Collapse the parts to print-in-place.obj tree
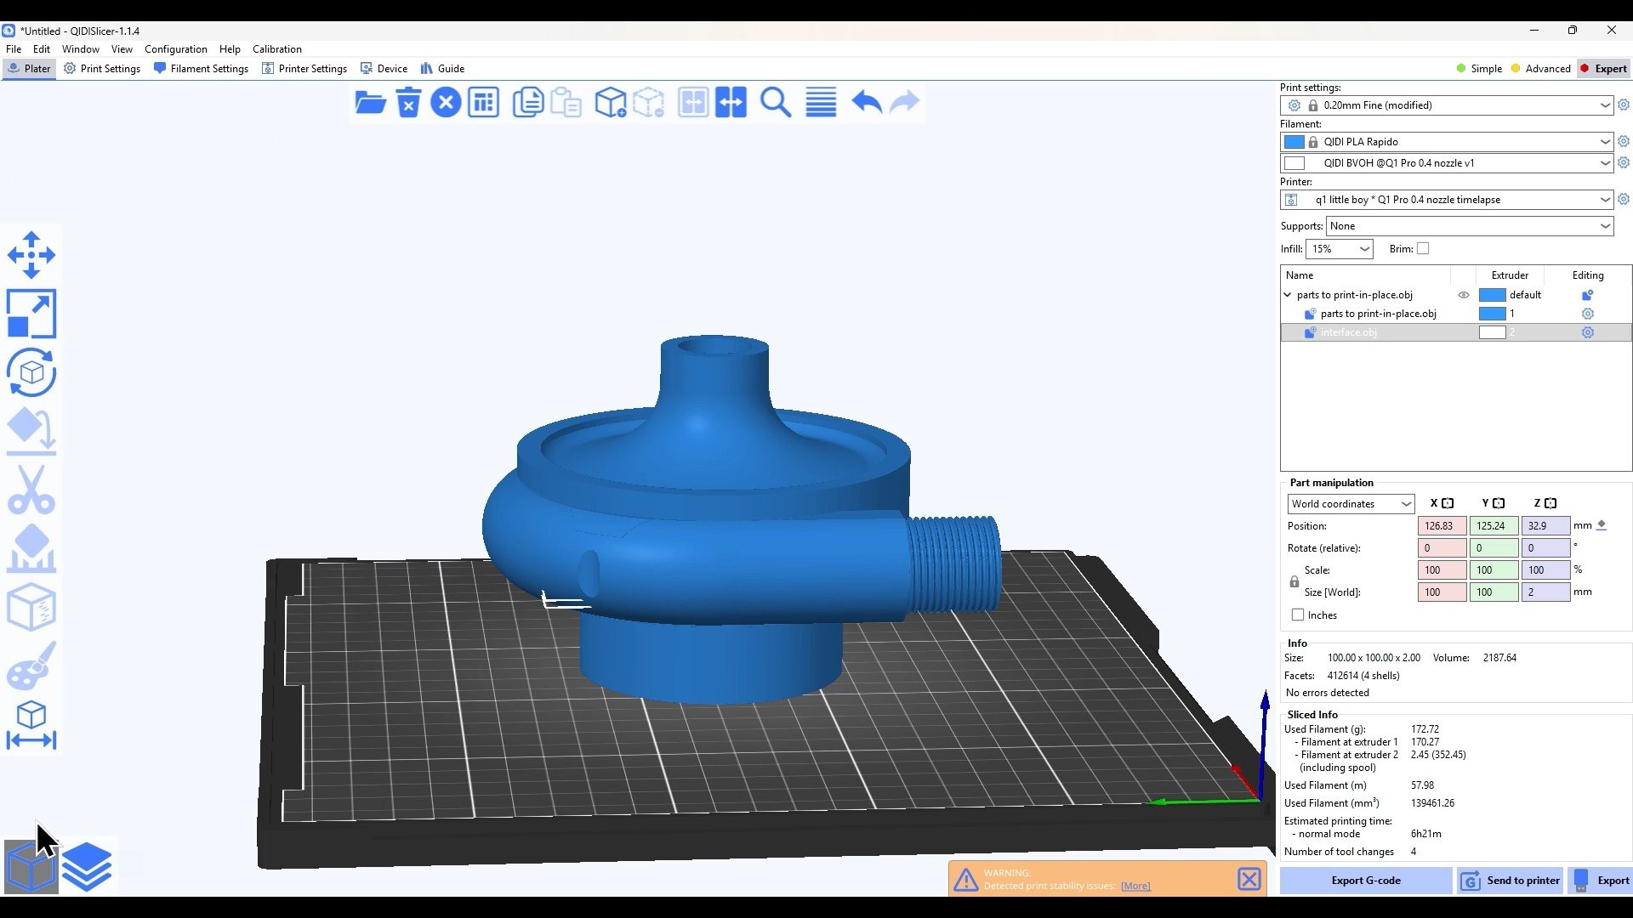1633x918 pixels. coord(1288,295)
